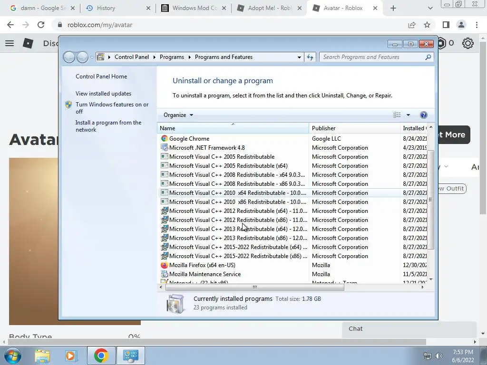Open Windows Media Player taskbar icon
The width and height of the screenshot is (487, 365).
point(71,355)
